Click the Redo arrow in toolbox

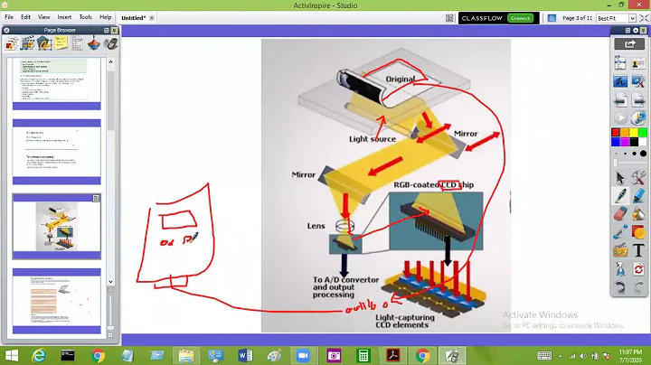(x=638, y=286)
